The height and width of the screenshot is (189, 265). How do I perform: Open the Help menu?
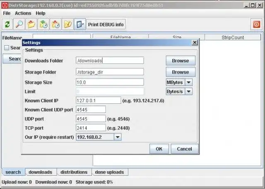click(41, 13)
